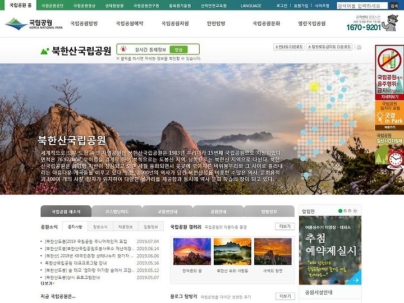404x303 pixels.
Task: Click the 로그인 link
Action: (282, 6)
